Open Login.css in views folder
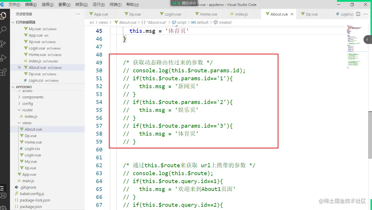372x210 pixels. pos(47,148)
